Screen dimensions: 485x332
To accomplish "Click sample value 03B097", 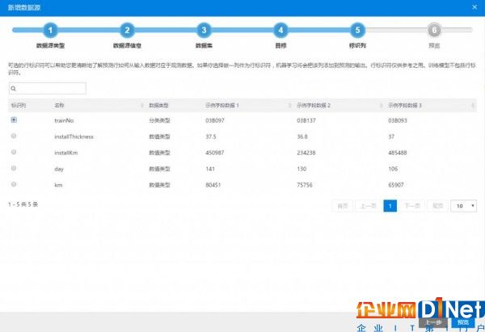I will tap(215, 120).
